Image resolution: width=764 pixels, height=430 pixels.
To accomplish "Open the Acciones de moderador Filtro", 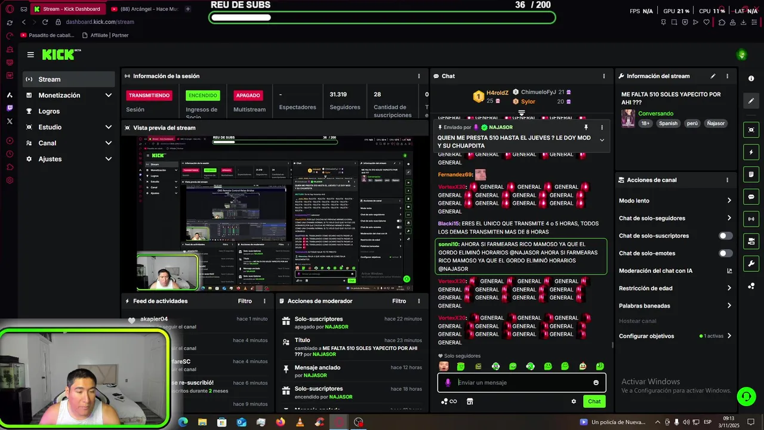I will tap(399, 301).
